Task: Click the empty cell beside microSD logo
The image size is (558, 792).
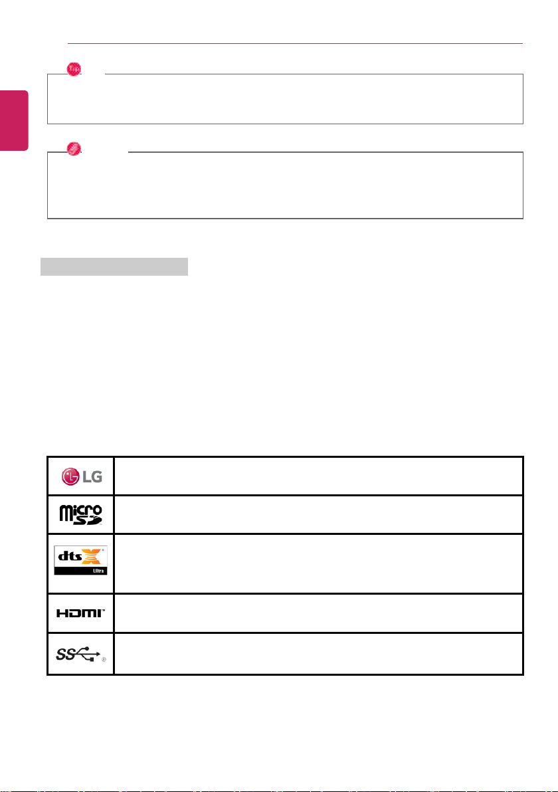Action: tap(318, 515)
